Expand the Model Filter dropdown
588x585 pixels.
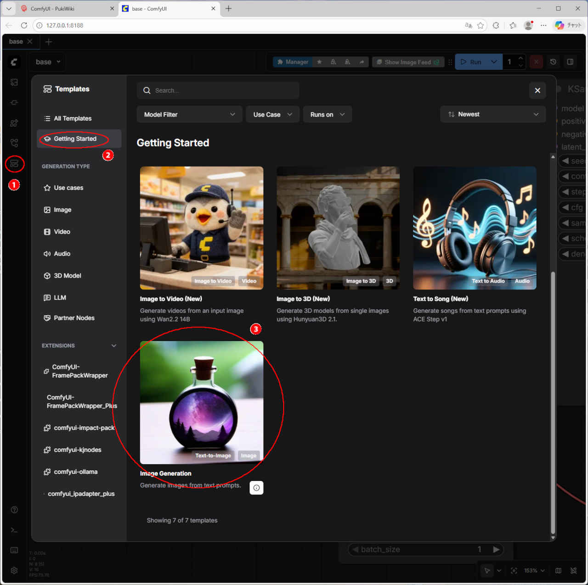click(189, 114)
